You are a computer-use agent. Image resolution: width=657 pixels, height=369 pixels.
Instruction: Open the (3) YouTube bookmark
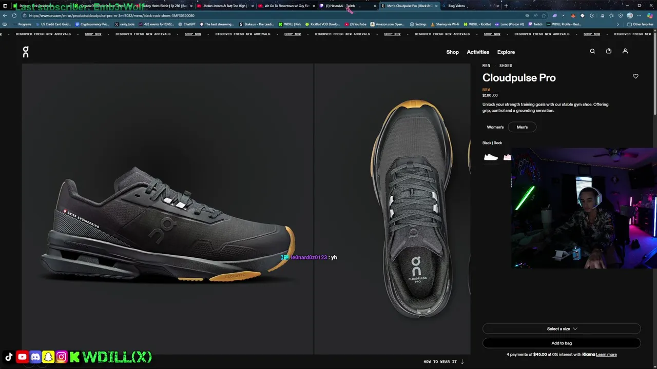pos(356,24)
